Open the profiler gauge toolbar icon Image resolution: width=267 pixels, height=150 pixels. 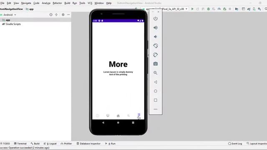(x=219, y=9)
